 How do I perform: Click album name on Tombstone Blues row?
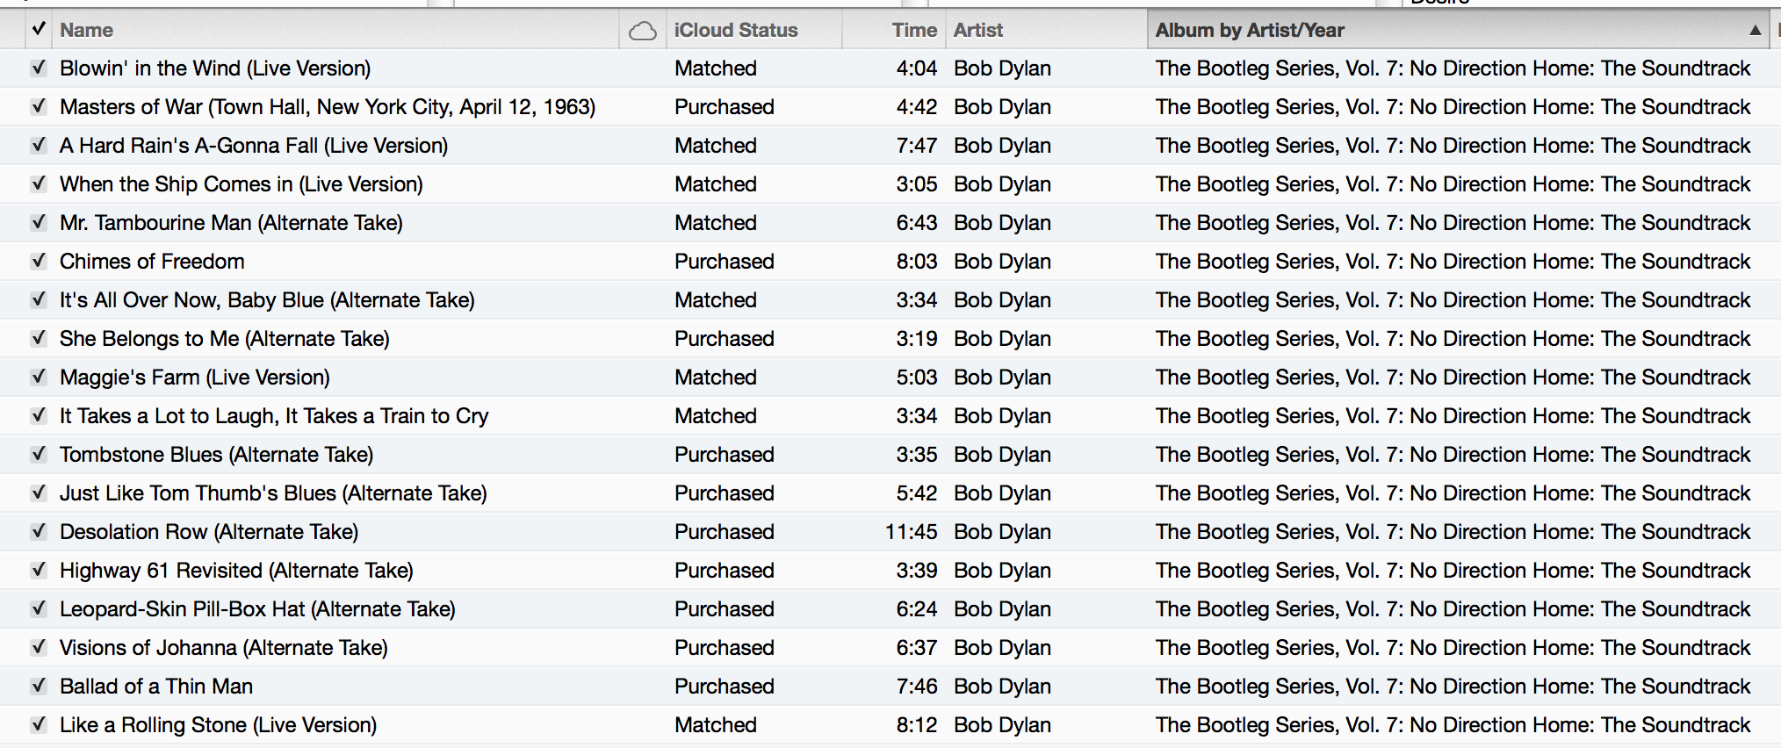coord(1453,455)
